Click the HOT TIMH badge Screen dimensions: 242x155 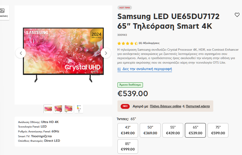(125, 7)
